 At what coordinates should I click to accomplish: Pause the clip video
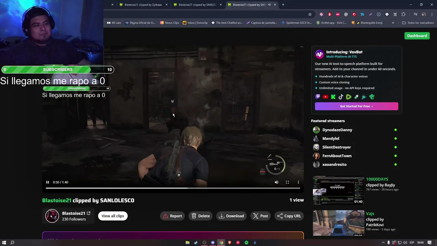click(47, 182)
